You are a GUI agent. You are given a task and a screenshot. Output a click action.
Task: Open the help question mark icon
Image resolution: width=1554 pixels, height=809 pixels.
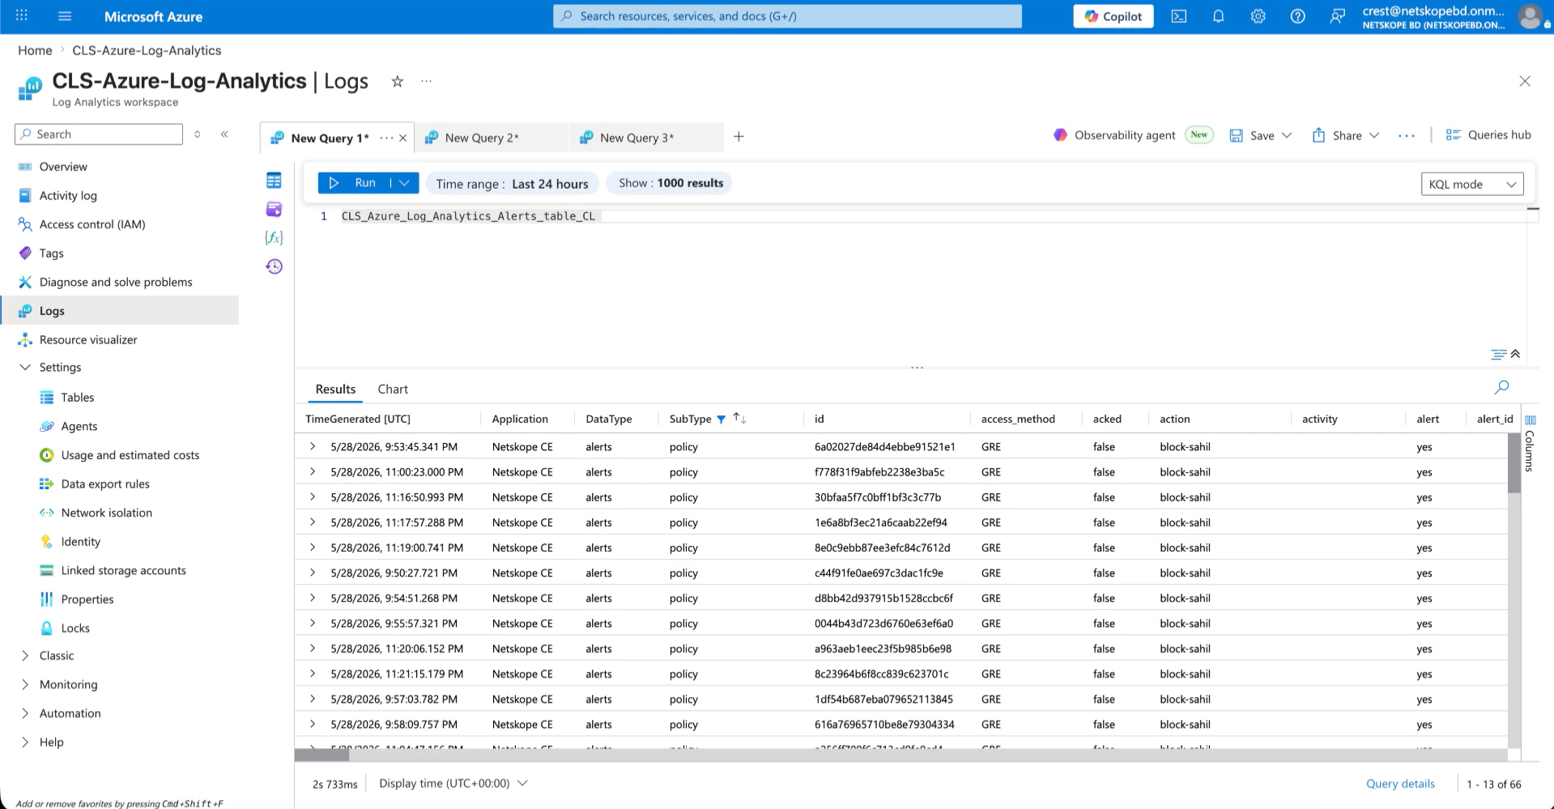pyautogui.click(x=1297, y=16)
